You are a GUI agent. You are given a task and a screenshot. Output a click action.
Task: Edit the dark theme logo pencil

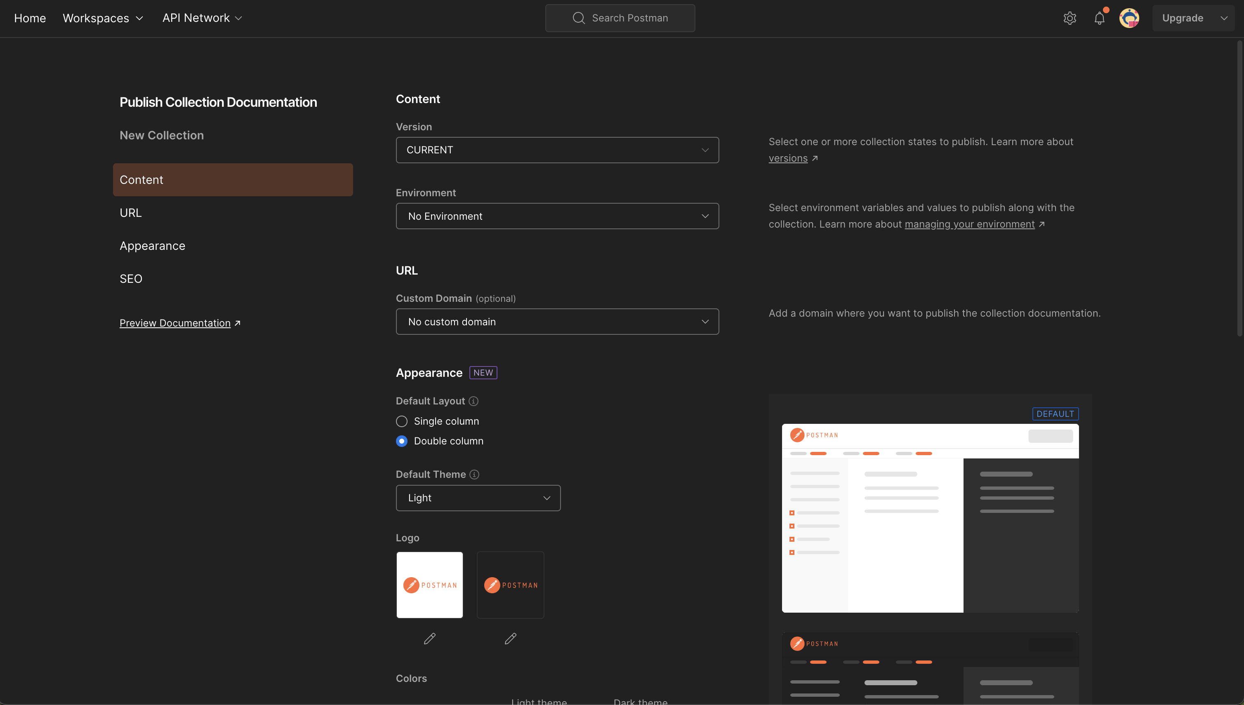[x=511, y=639]
